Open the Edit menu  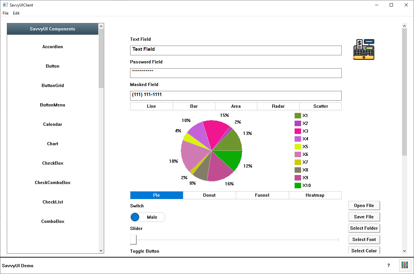tap(16, 13)
